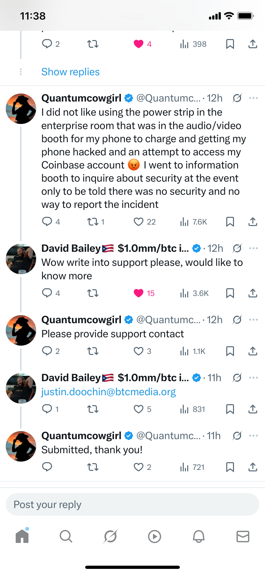Reply to 'Submitted, thank you!' post

coord(47,467)
